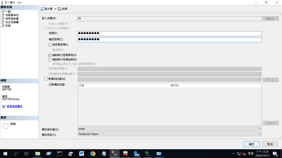Enable the 指定舊密碼 checkbox

[50, 45]
